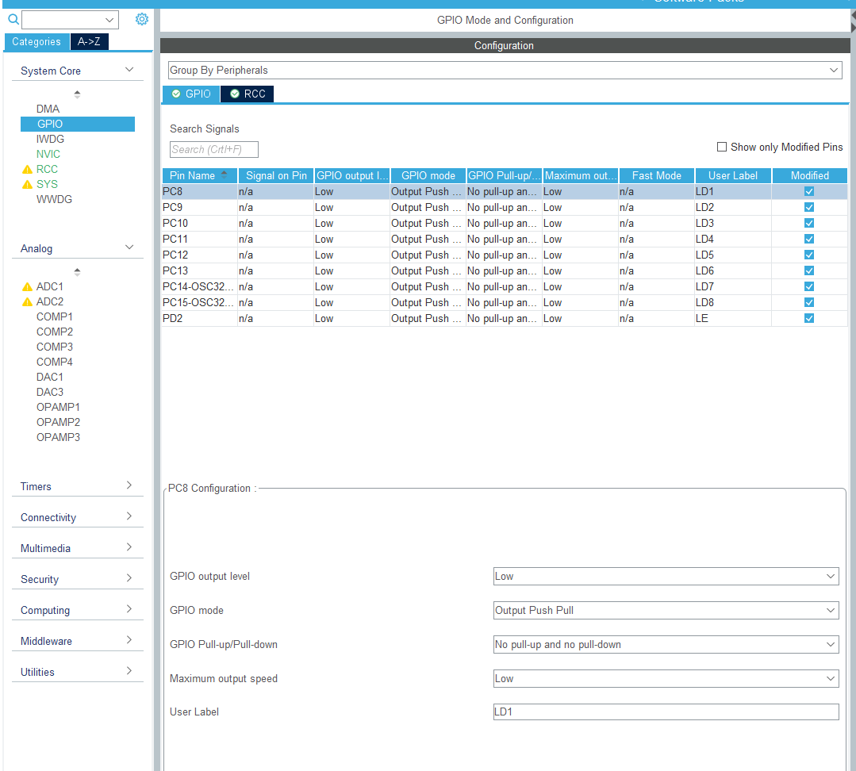The image size is (856, 771).
Task: Select the PD2 pin row
Action: pos(505,318)
